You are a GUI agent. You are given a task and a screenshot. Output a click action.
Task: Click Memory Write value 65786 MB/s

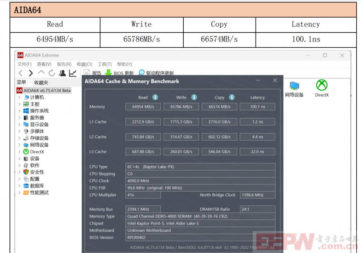click(181, 106)
